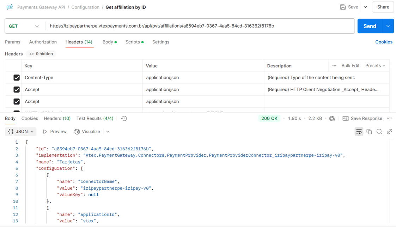This screenshot has width=396, height=227.
Task: Click the null valueKey on line 9
Action: (x=93, y=195)
